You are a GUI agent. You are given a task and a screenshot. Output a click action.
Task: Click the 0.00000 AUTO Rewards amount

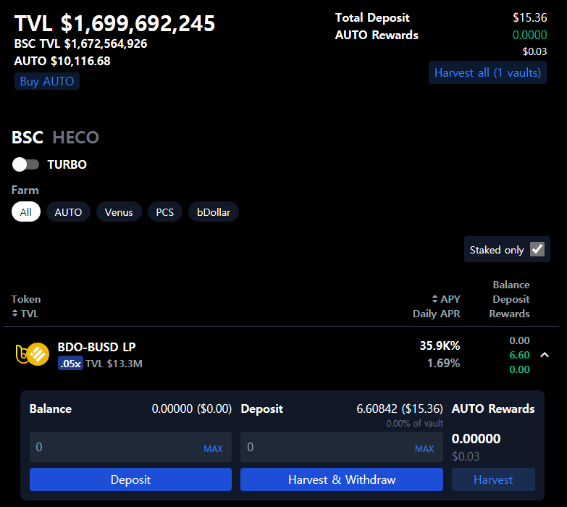476,439
